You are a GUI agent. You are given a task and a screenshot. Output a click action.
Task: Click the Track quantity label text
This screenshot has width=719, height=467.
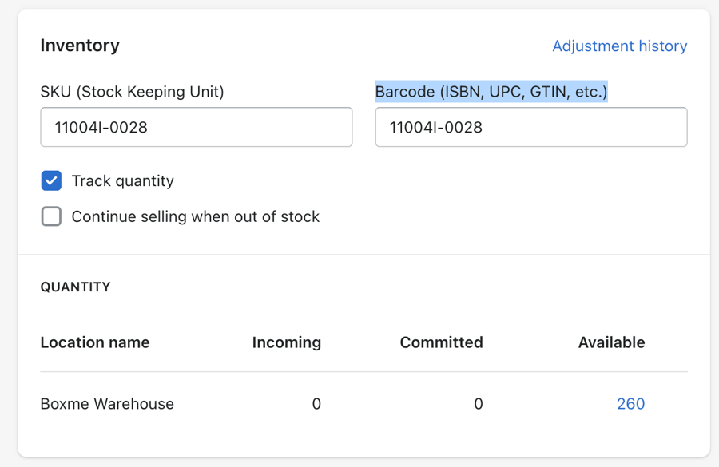tap(122, 181)
